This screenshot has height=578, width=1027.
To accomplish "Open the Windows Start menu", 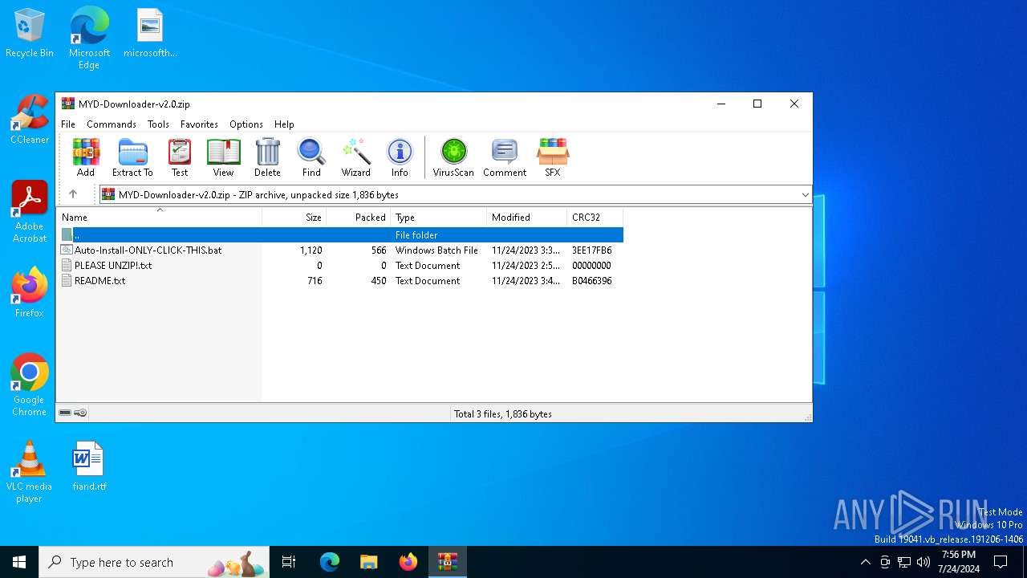I will pyautogui.click(x=19, y=562).
